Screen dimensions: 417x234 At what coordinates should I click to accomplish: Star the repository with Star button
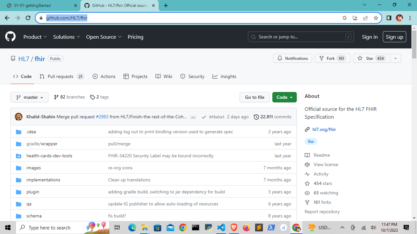[x=371, y=58]
